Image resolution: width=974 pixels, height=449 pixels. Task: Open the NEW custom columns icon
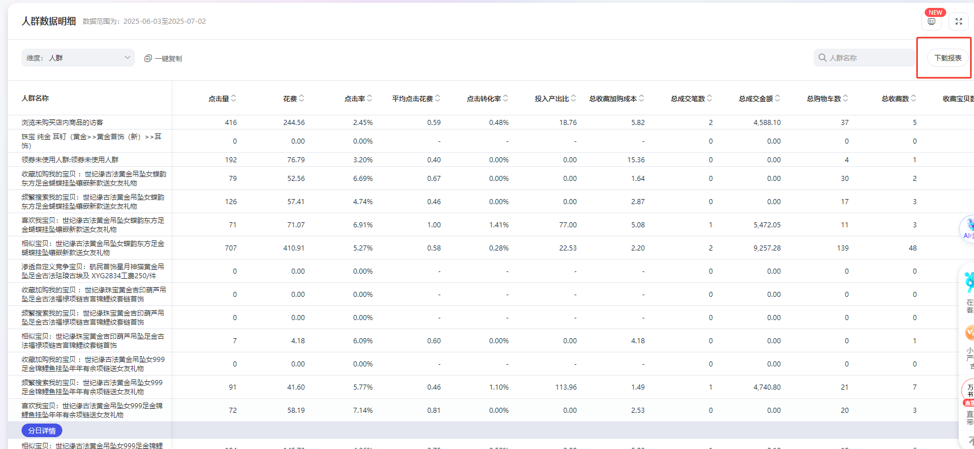tap(931, 21)
